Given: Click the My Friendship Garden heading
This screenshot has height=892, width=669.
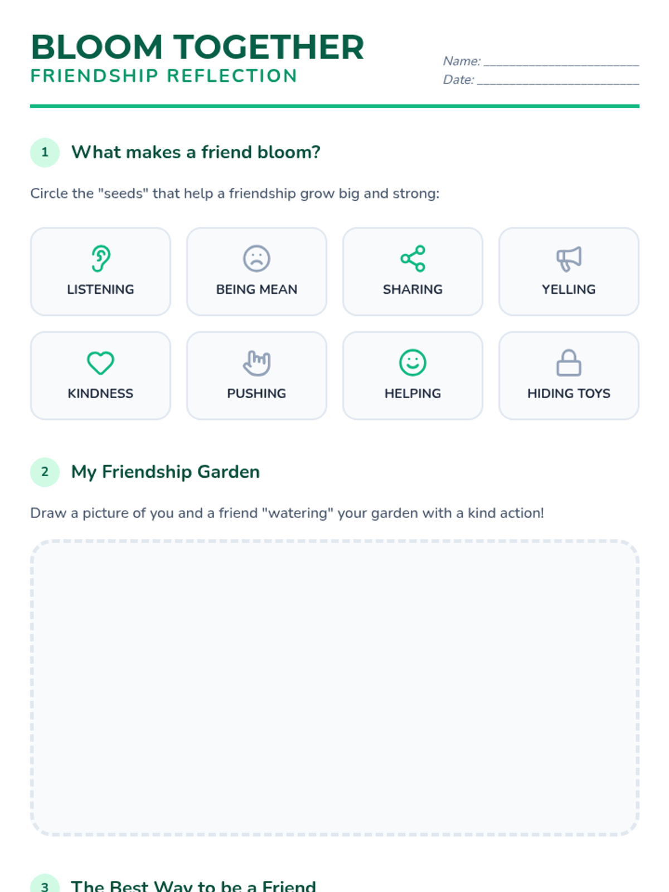Looking at the screenshot, I should point(165,472).
